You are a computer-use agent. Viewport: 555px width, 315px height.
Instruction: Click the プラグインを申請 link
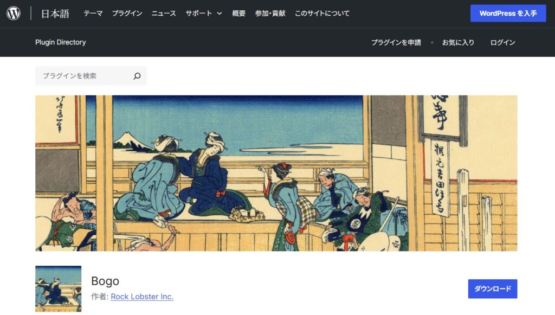[396, 42]
